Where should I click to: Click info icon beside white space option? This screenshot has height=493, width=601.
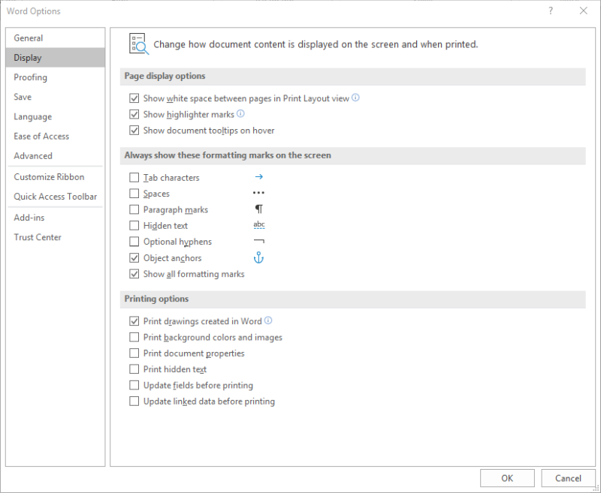(x=356, y=98)
